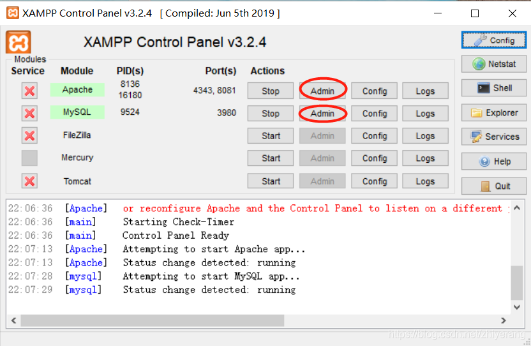Start the Mercury module
531x346 pixels.
pos(270,158)
